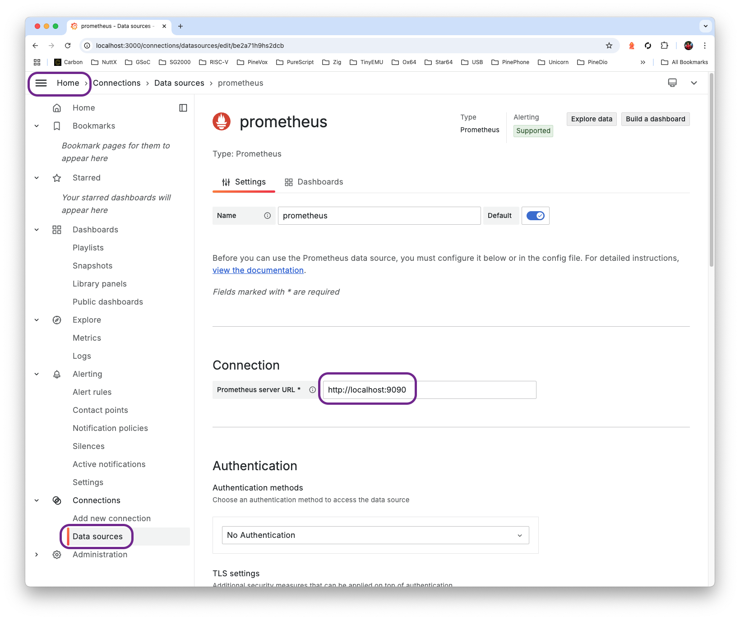Click the monitor icon in top bar
This screenshot has width=740, height=620.
[x=672, y=83]
